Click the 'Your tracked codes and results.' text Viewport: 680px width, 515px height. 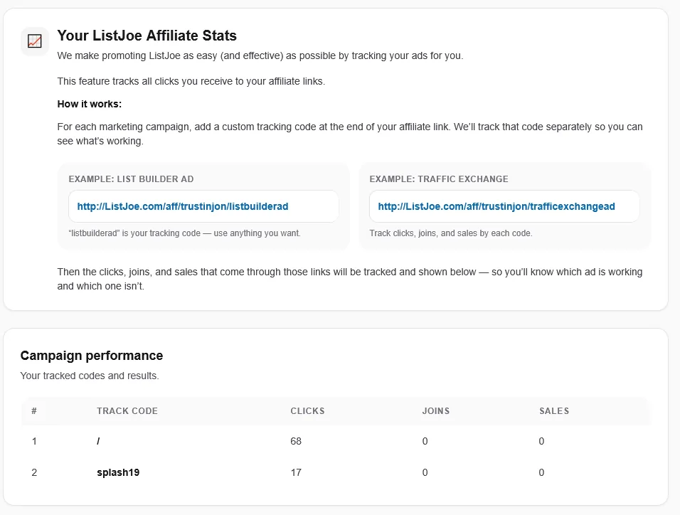tap(90, 376)
